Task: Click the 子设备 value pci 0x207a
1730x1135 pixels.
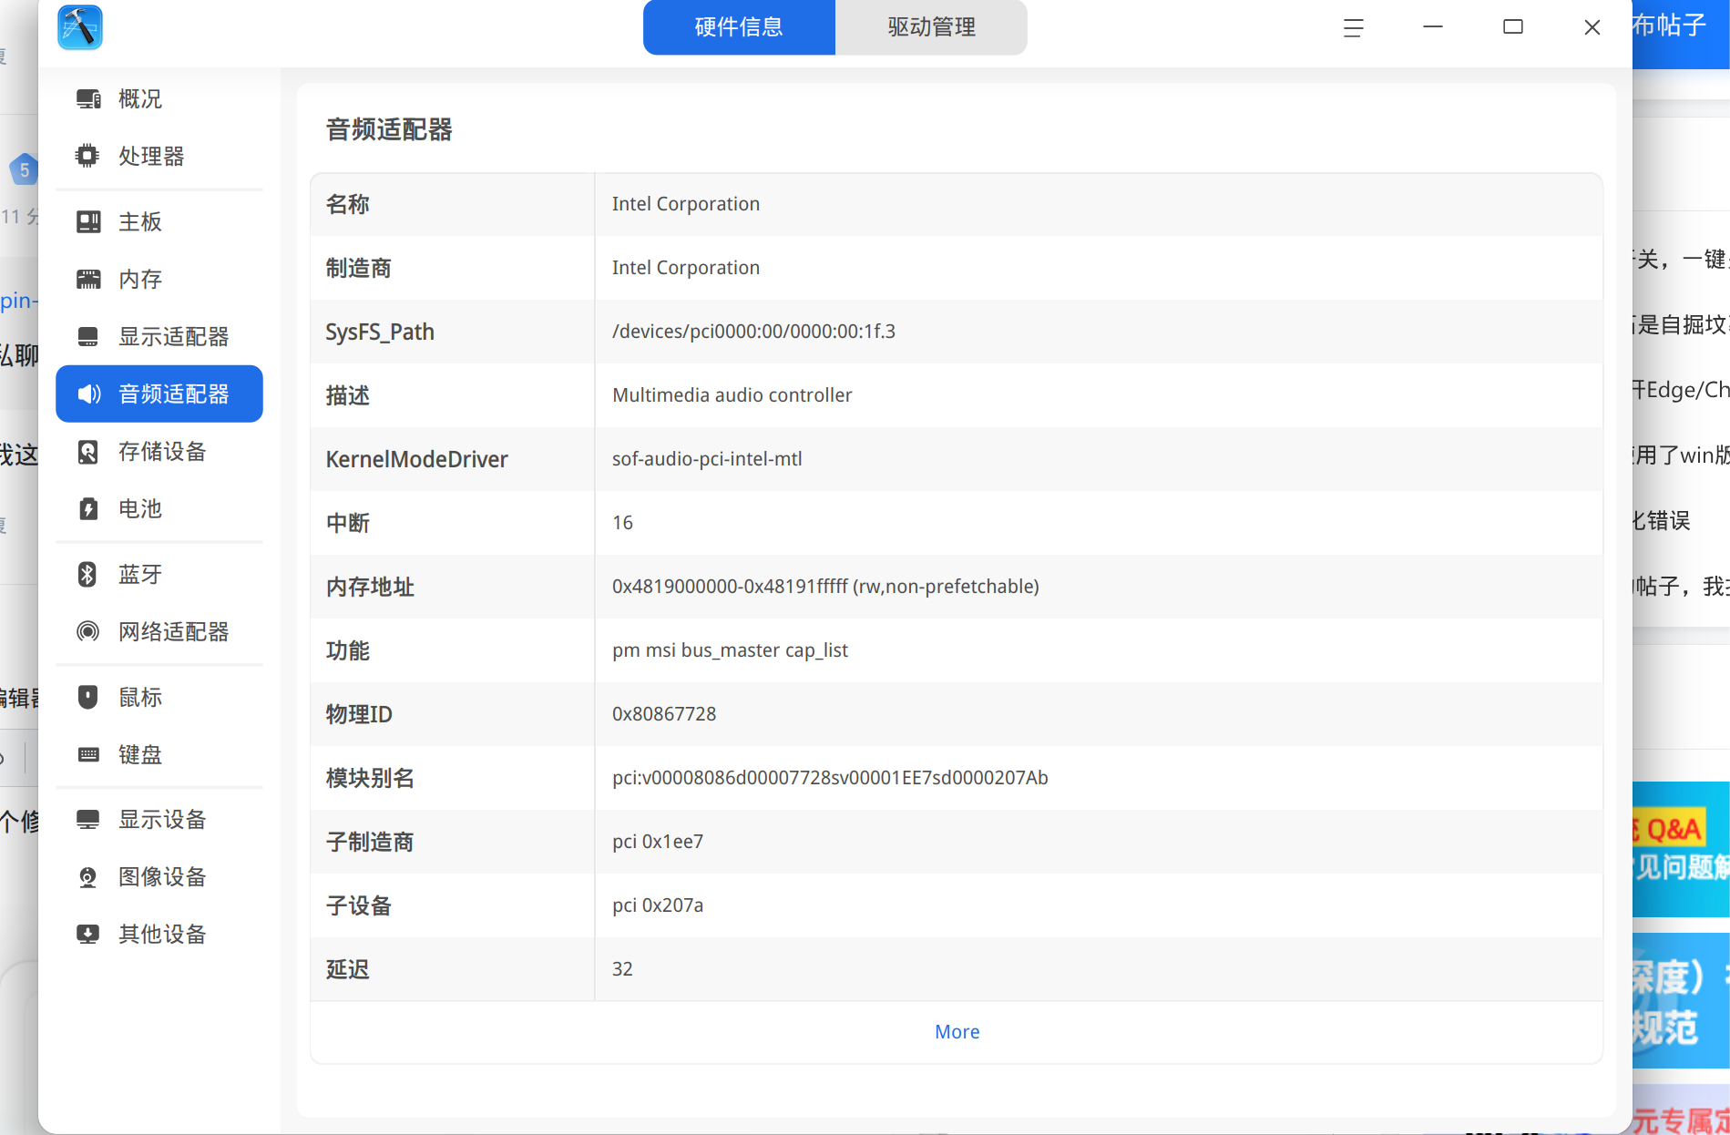Action: [x=658, y=905]
